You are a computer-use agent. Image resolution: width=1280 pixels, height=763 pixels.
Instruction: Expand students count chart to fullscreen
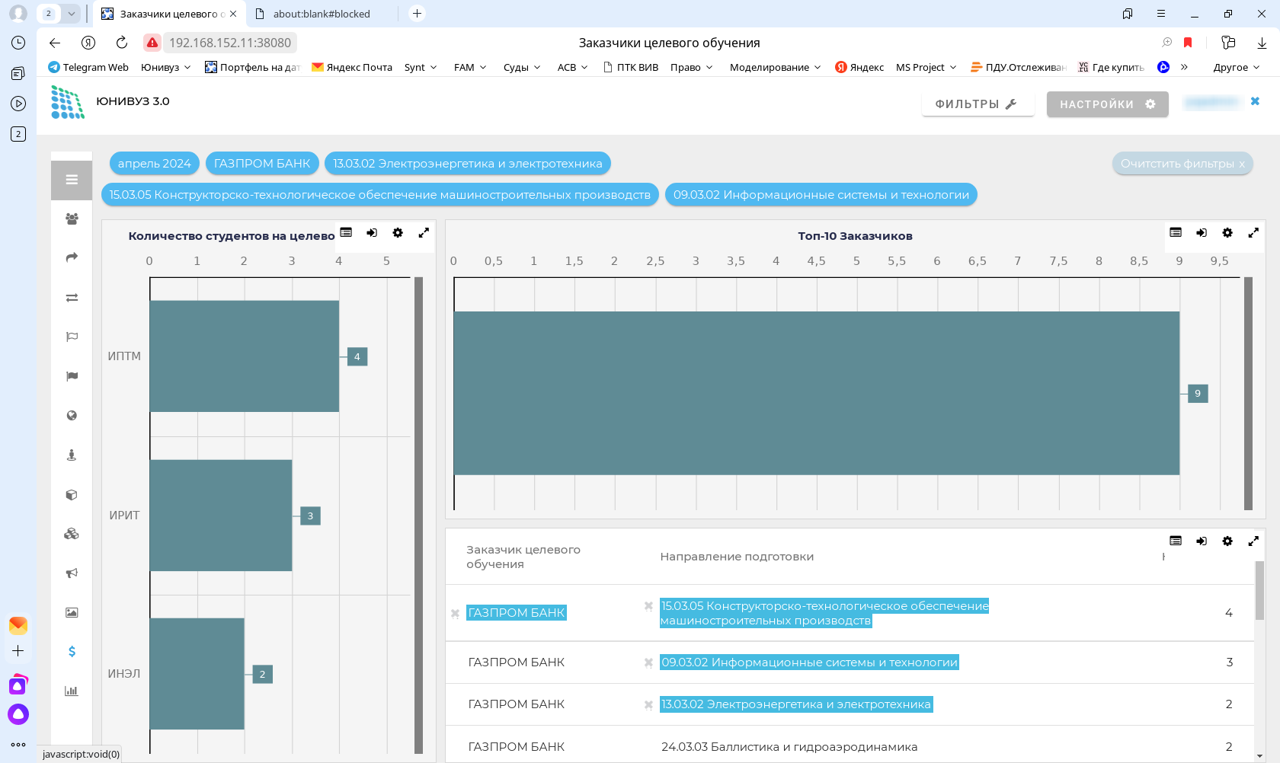pyautogui.click(x=424, y=233)
